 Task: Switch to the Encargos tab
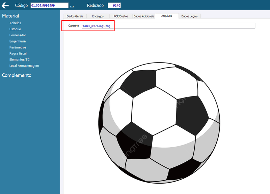click(x=98, y=16)
